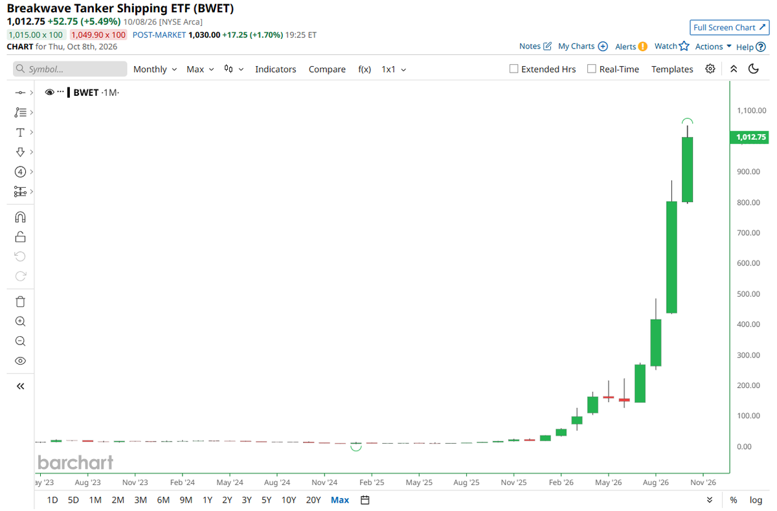Enable Extended Hrs checkbox

coord(513,69)
